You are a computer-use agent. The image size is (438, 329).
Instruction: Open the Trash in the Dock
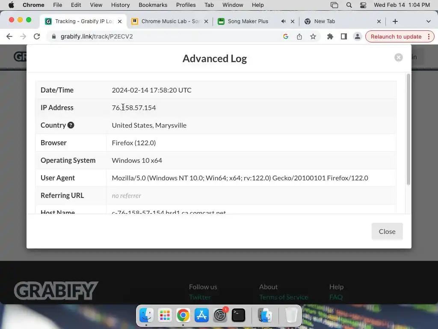click(291, 315)
